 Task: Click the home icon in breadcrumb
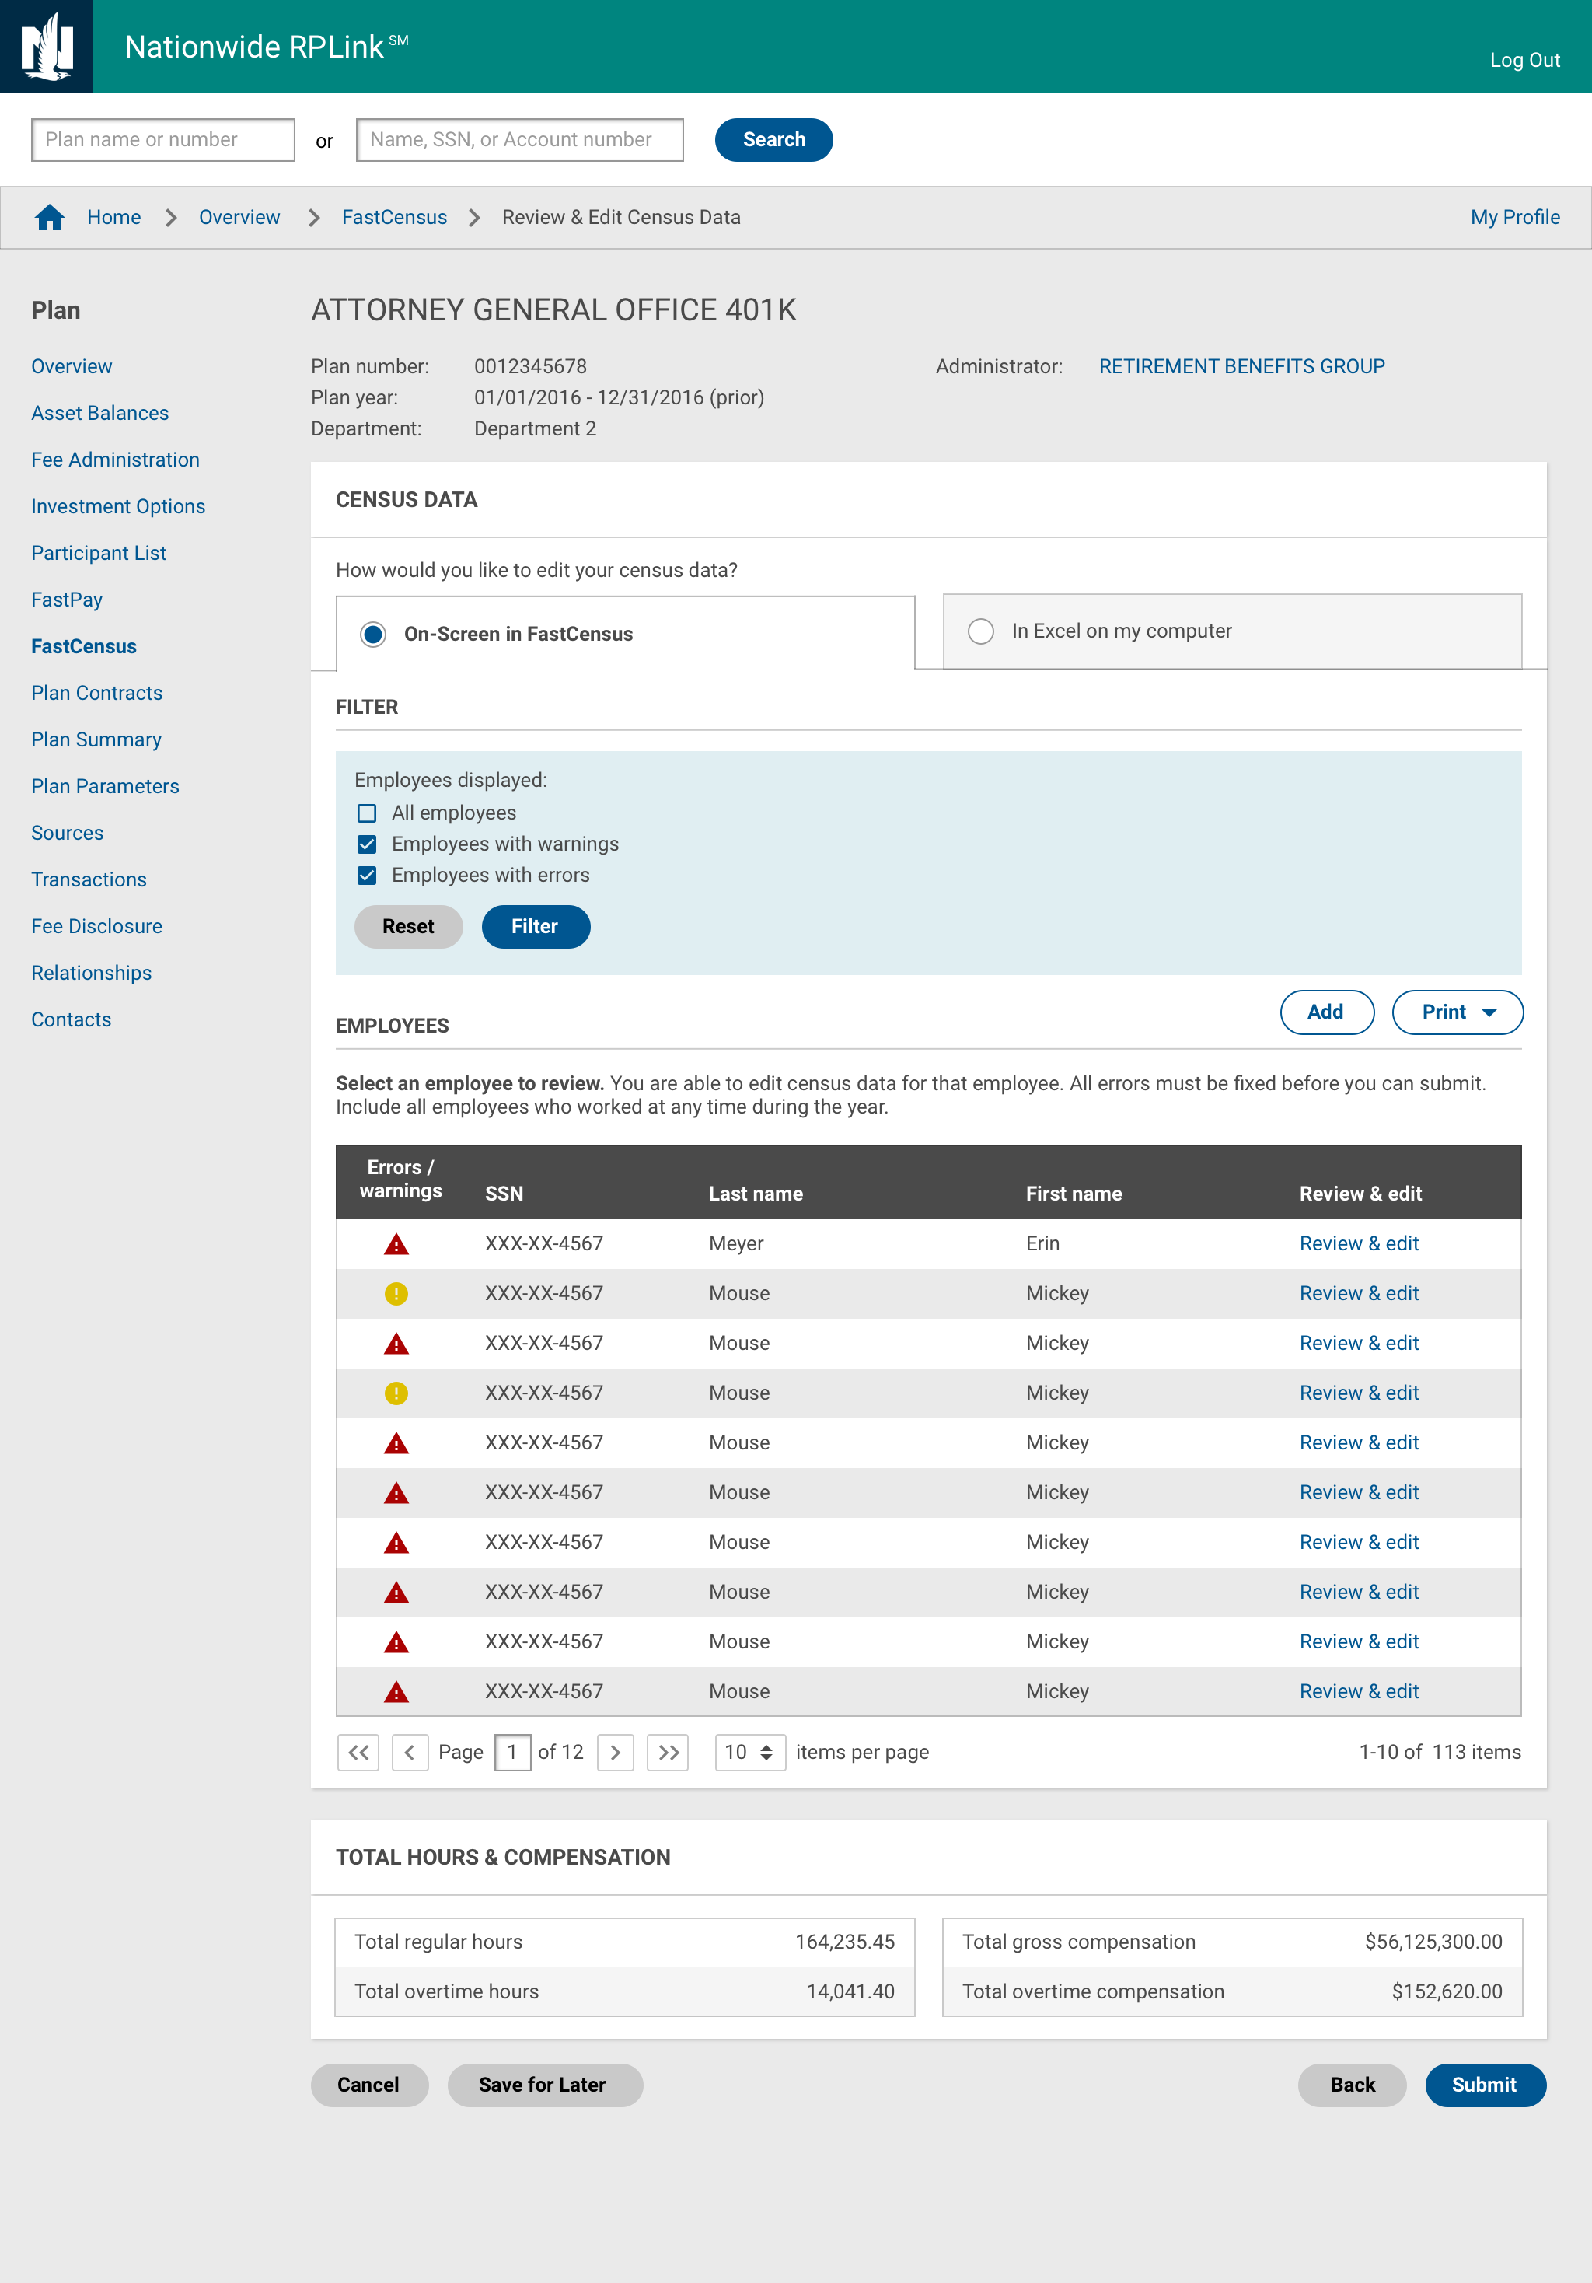[50, 217]
